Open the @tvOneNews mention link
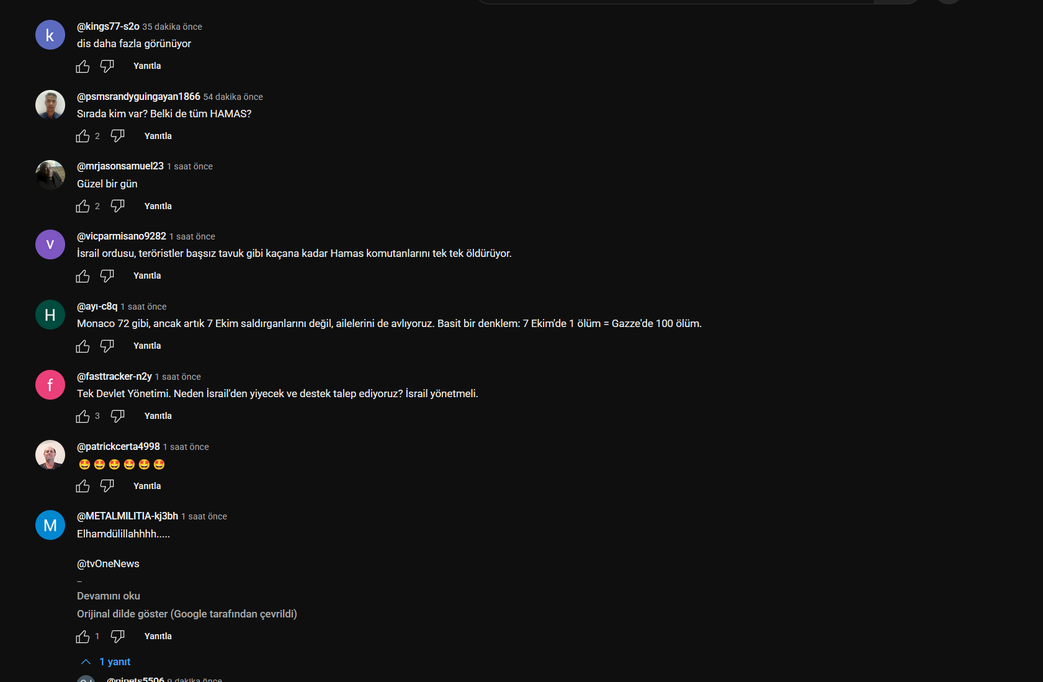Screen dimensions: 1043x682 (x=108, y=563)
